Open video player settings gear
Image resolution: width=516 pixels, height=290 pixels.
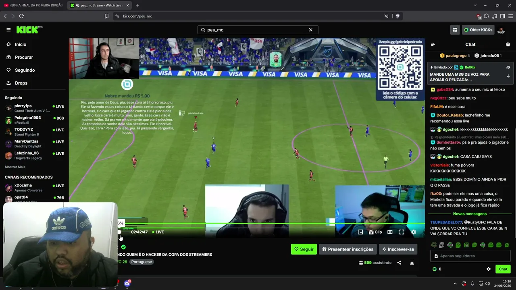pos(414,232)
